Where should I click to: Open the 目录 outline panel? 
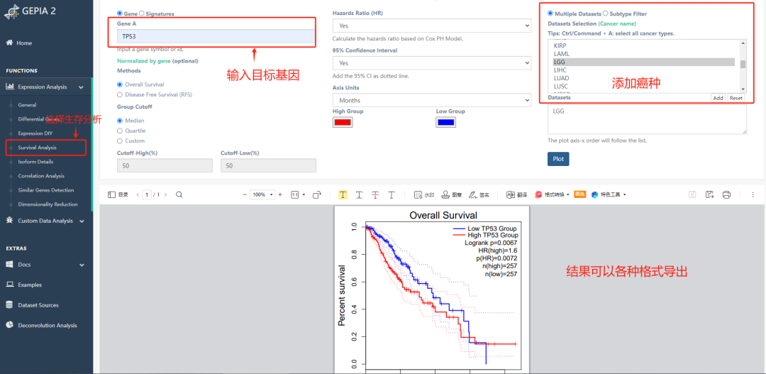118,194
